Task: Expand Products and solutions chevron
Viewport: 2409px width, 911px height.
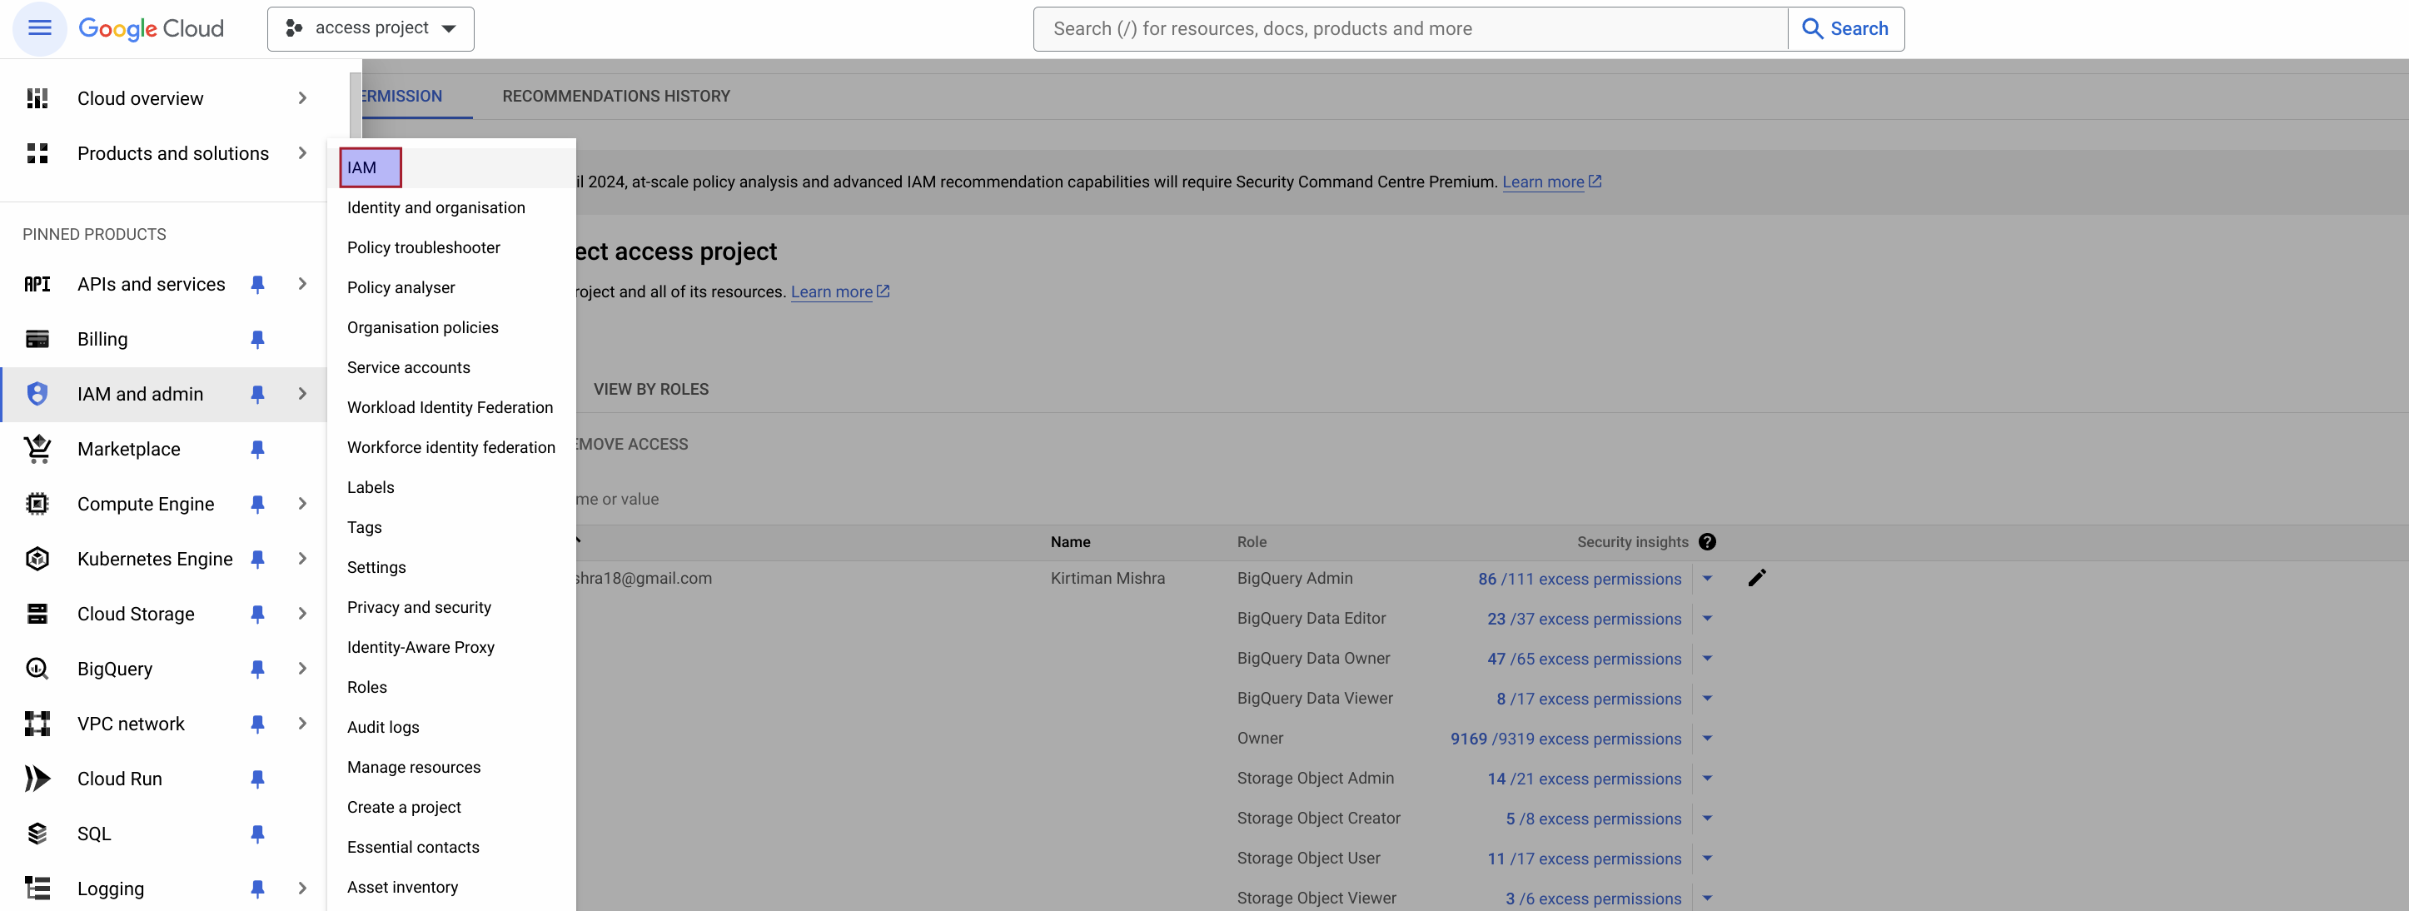Action: coord(302,153)
